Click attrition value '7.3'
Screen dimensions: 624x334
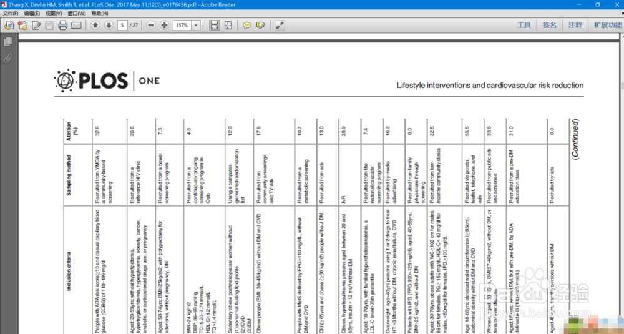160,132
